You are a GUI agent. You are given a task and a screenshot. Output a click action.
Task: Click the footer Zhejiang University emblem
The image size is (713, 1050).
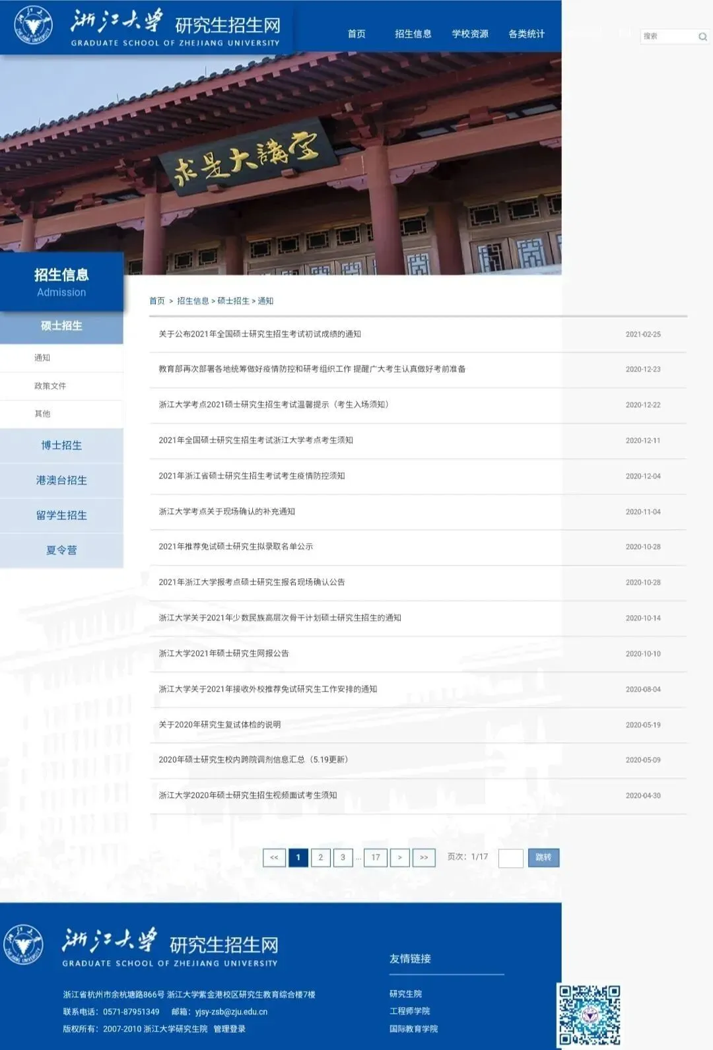(24, 945)
